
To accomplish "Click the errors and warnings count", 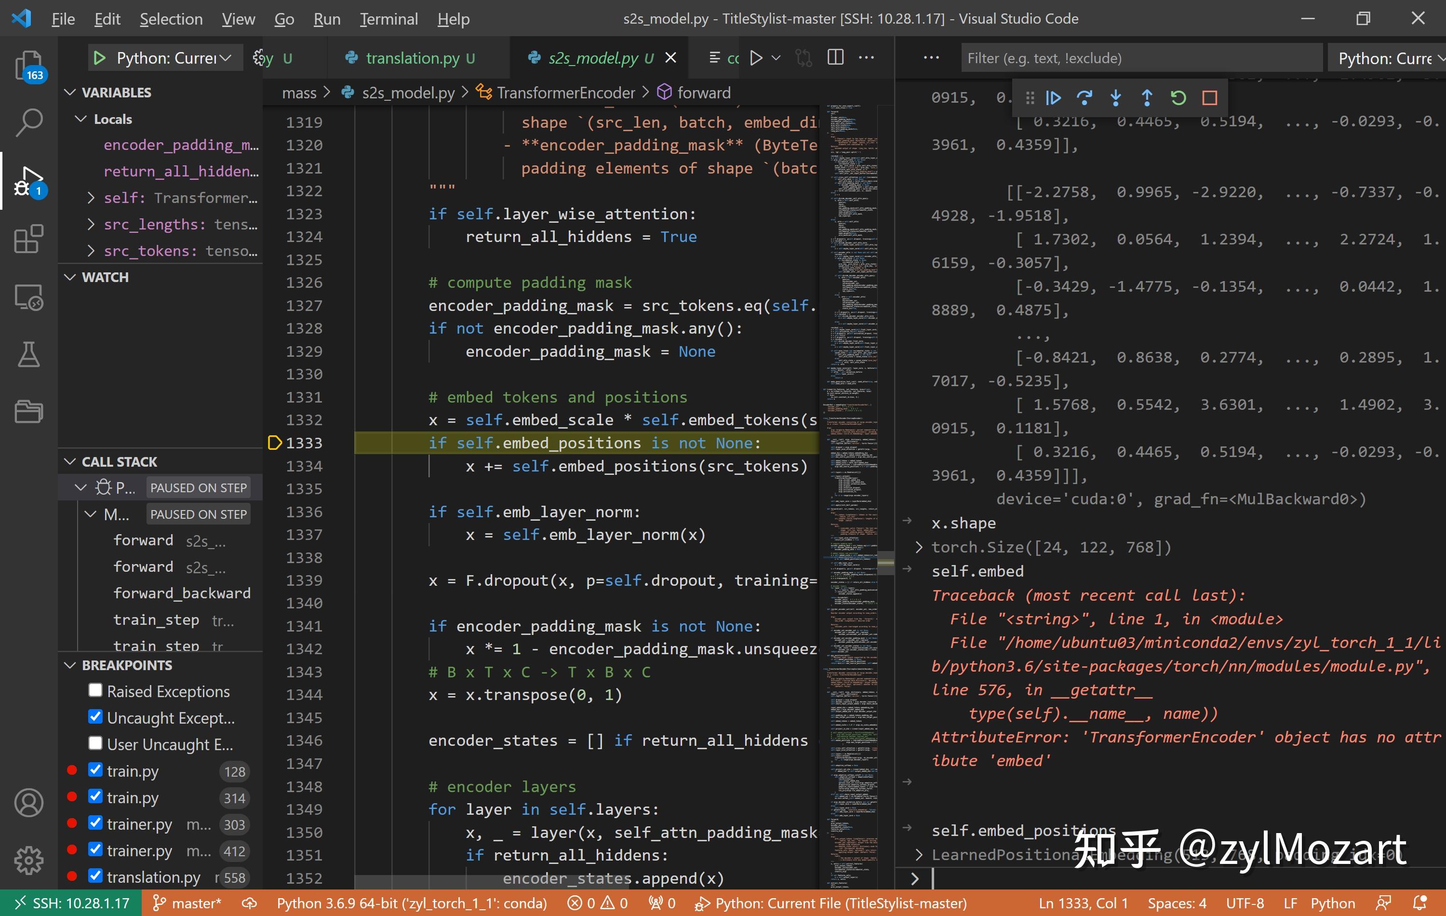I will tap(598, 903).
